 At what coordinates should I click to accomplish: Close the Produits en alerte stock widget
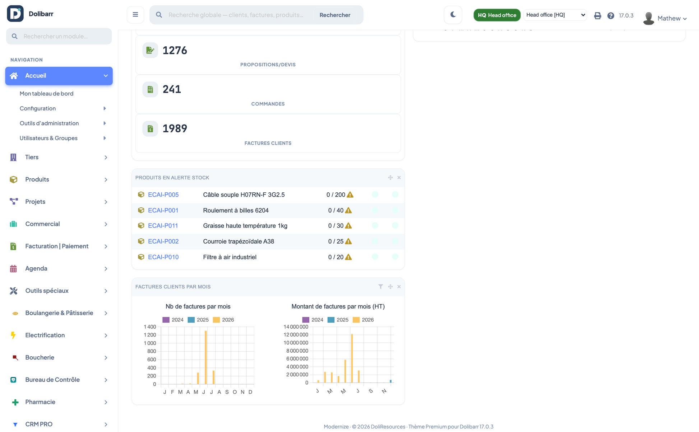pos(399,178)
